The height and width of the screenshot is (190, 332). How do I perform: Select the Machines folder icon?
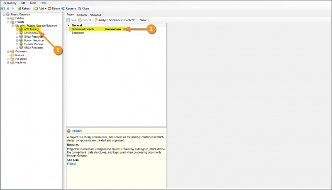coord(12,63)
